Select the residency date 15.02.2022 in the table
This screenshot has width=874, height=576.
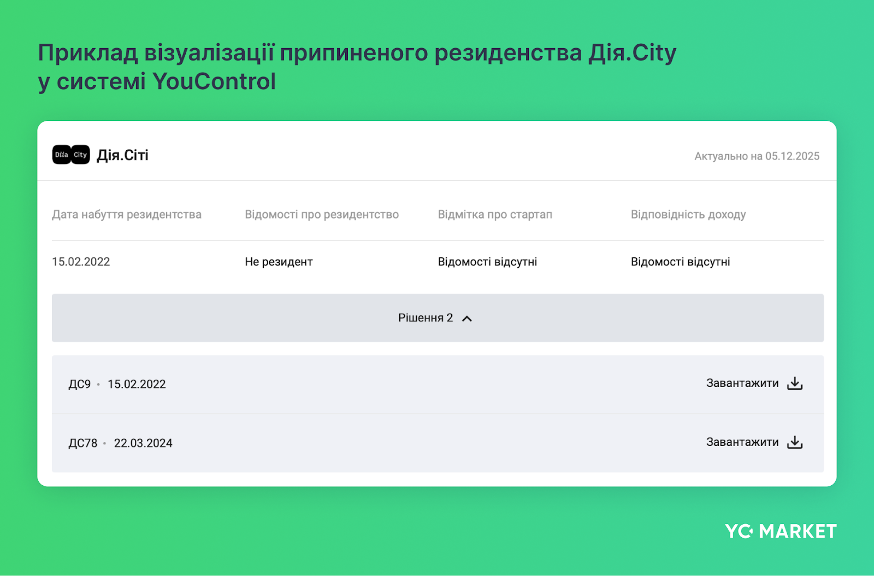pyautogui.click(x=81, y=261)
